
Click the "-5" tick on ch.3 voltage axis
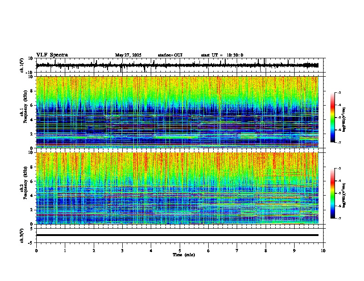pyautogui.click(x=31, y=243)
